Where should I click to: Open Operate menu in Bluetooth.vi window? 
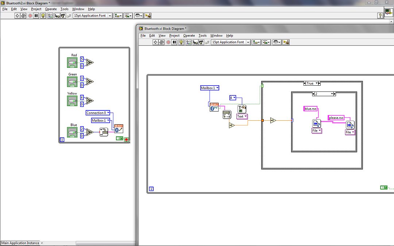tap(189, 36)
